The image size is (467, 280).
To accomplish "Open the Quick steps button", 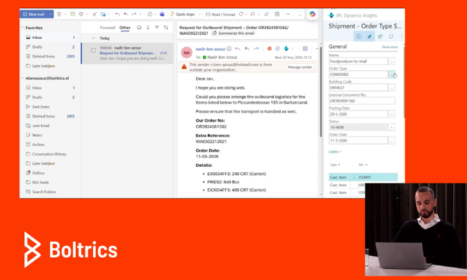I will coord(183,14).
